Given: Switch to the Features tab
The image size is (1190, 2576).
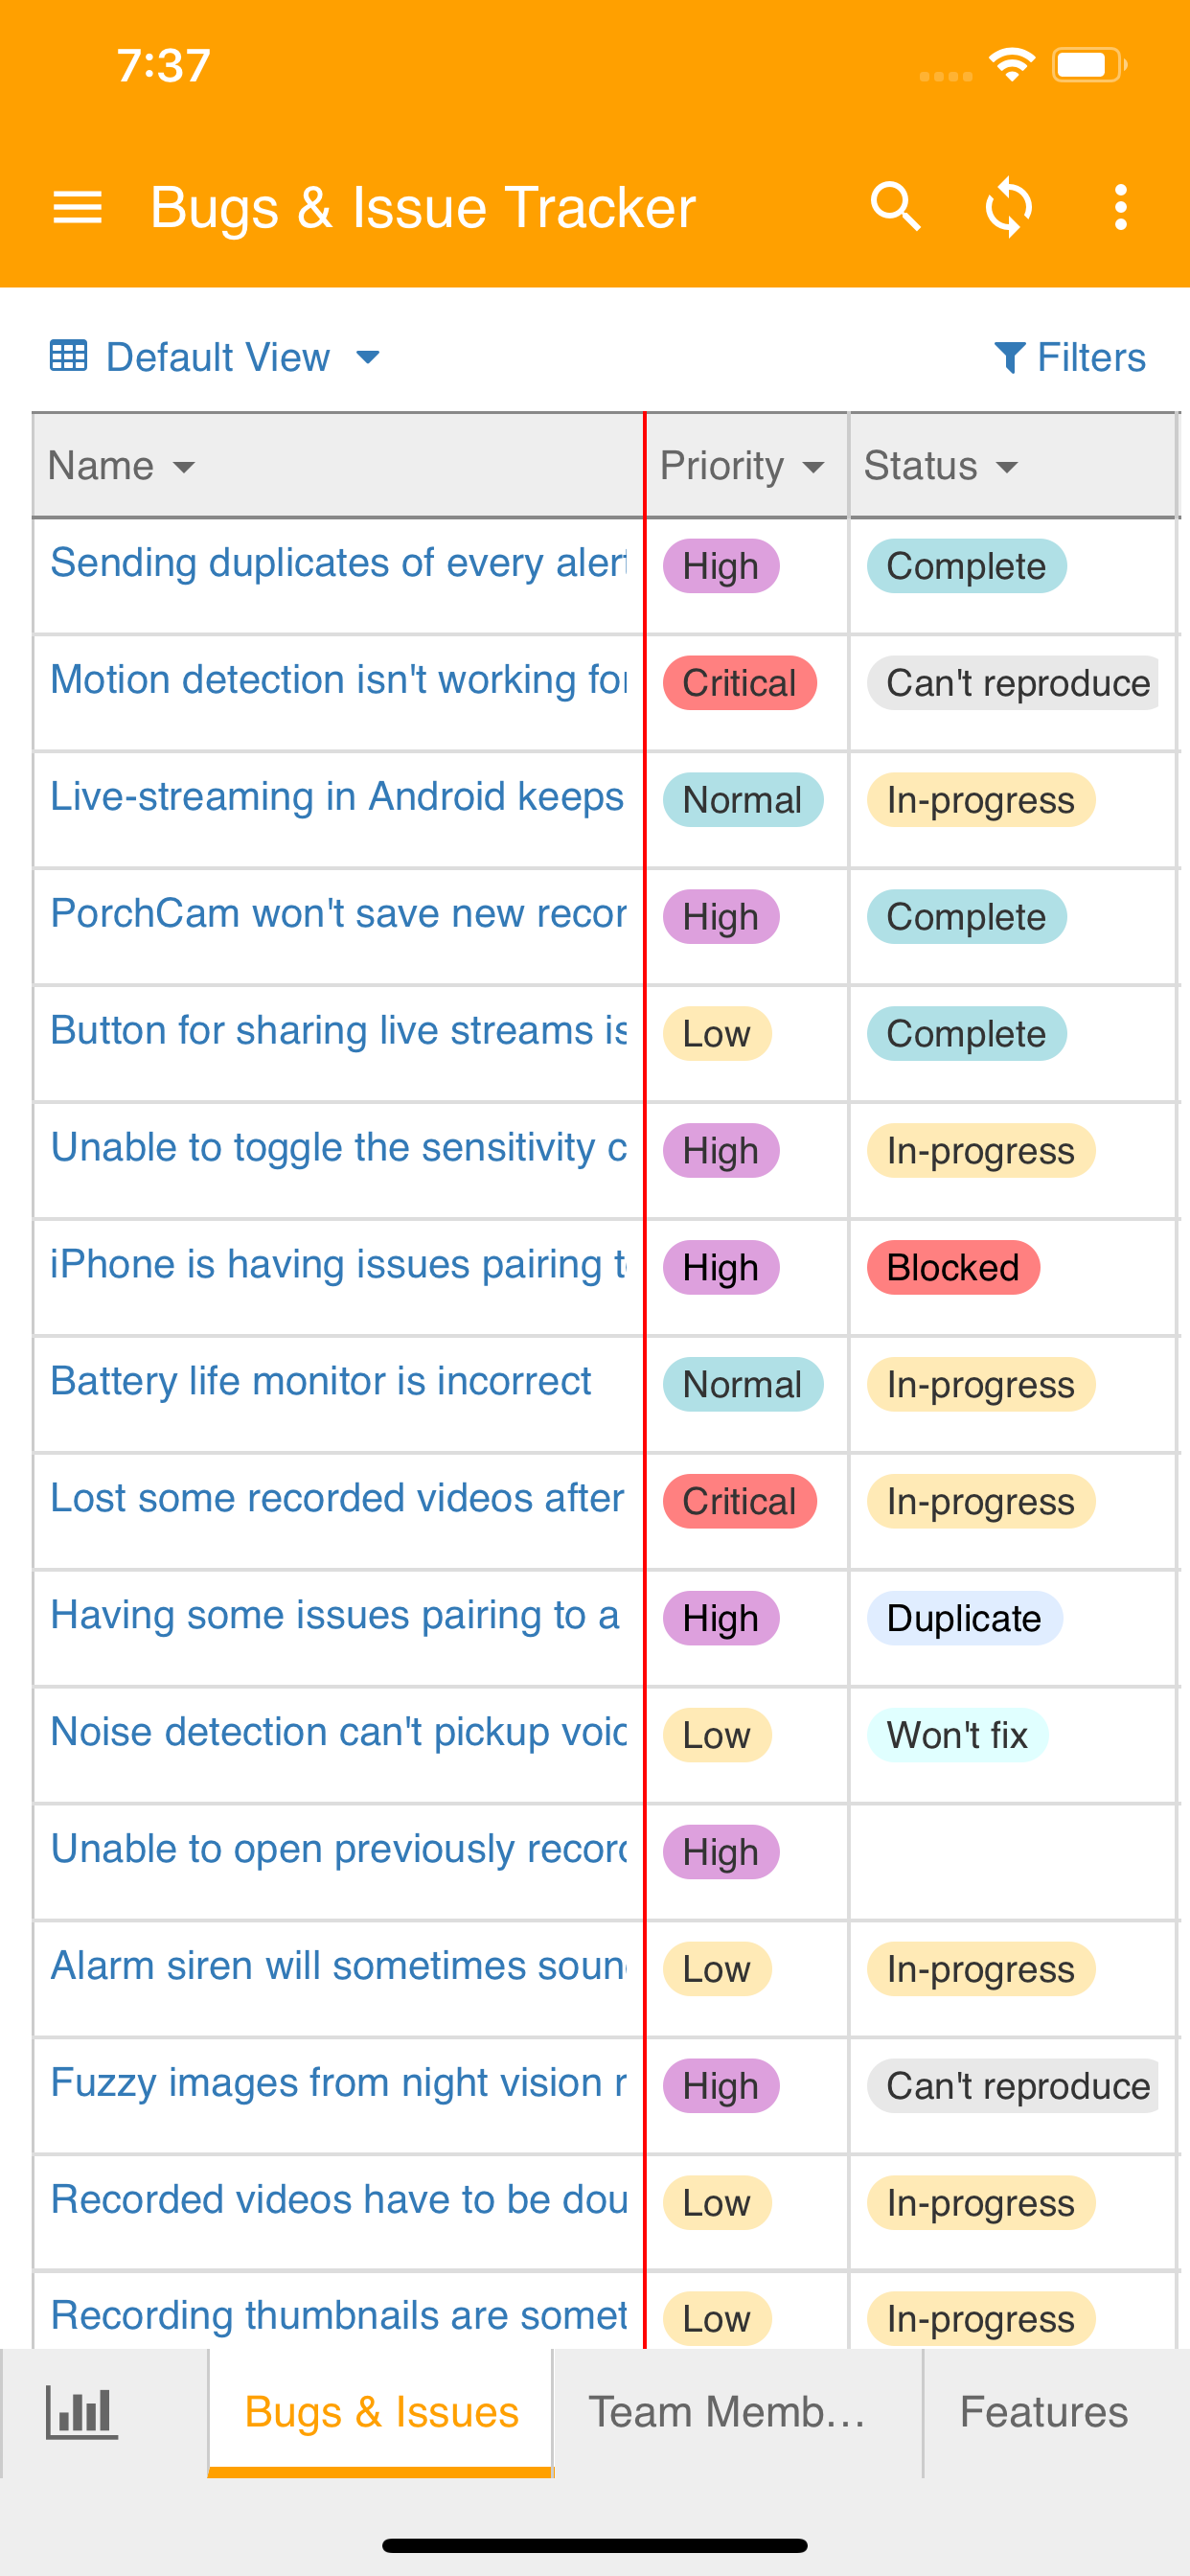Looking at the screenshot, I should [1043, 2411].
